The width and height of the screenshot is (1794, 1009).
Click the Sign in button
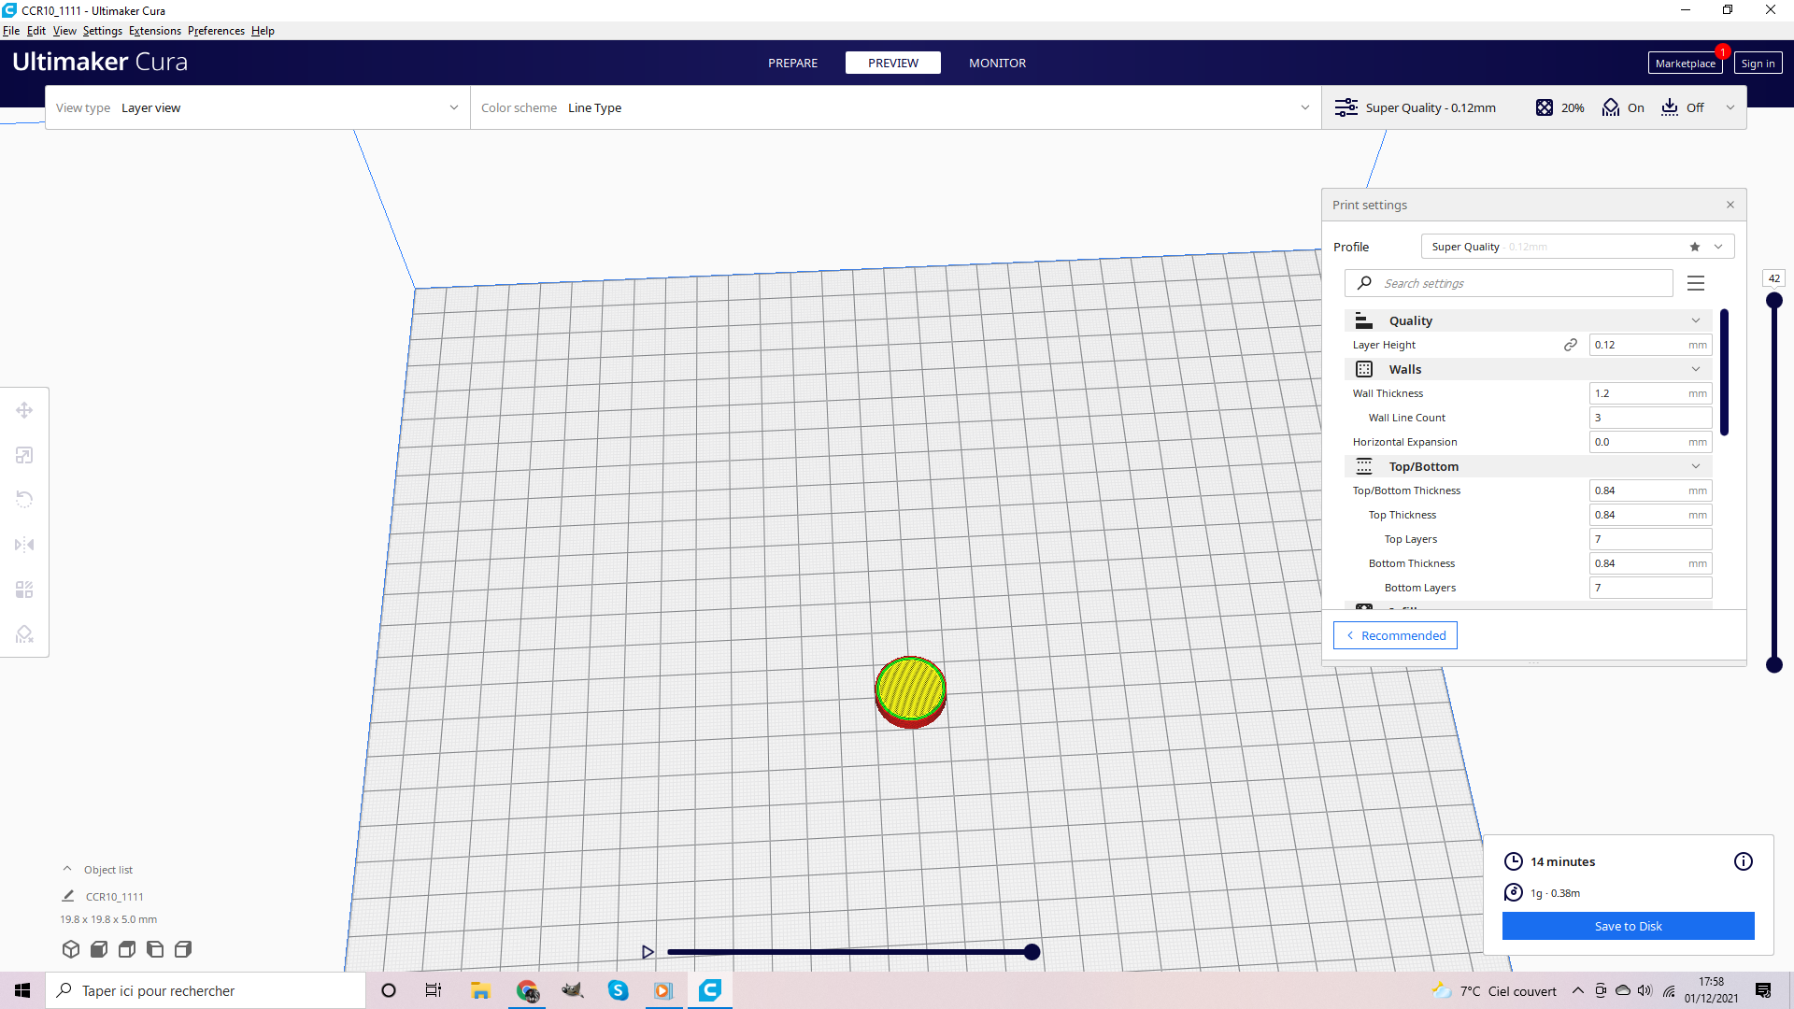click(x=1758, y=64)
